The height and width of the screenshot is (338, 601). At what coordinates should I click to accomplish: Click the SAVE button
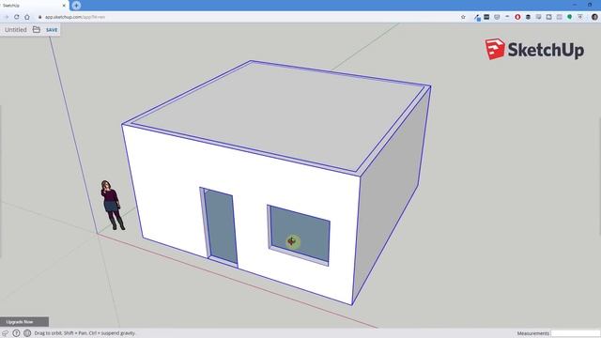[52, 30]
